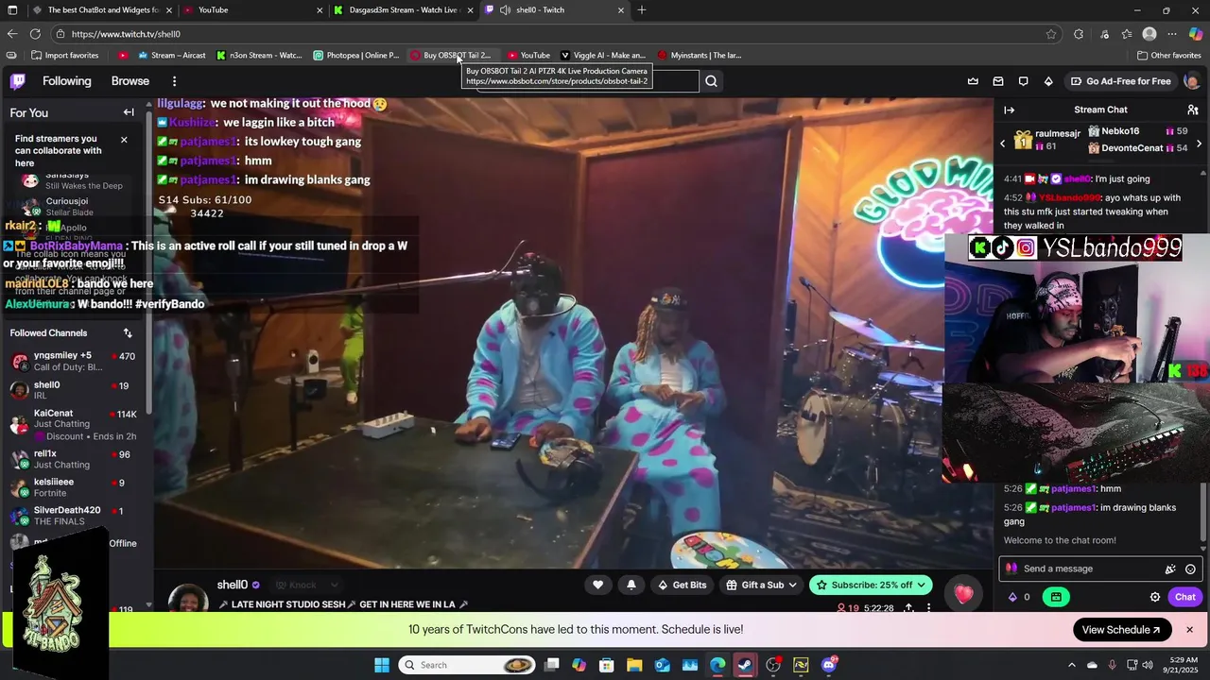Open File Explorer from the taskbar

[634, 665]
